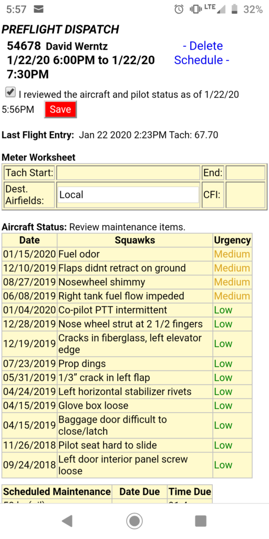Select the Fuel odor squawk row
Screen dimensions: 269x539
point(127,254)
